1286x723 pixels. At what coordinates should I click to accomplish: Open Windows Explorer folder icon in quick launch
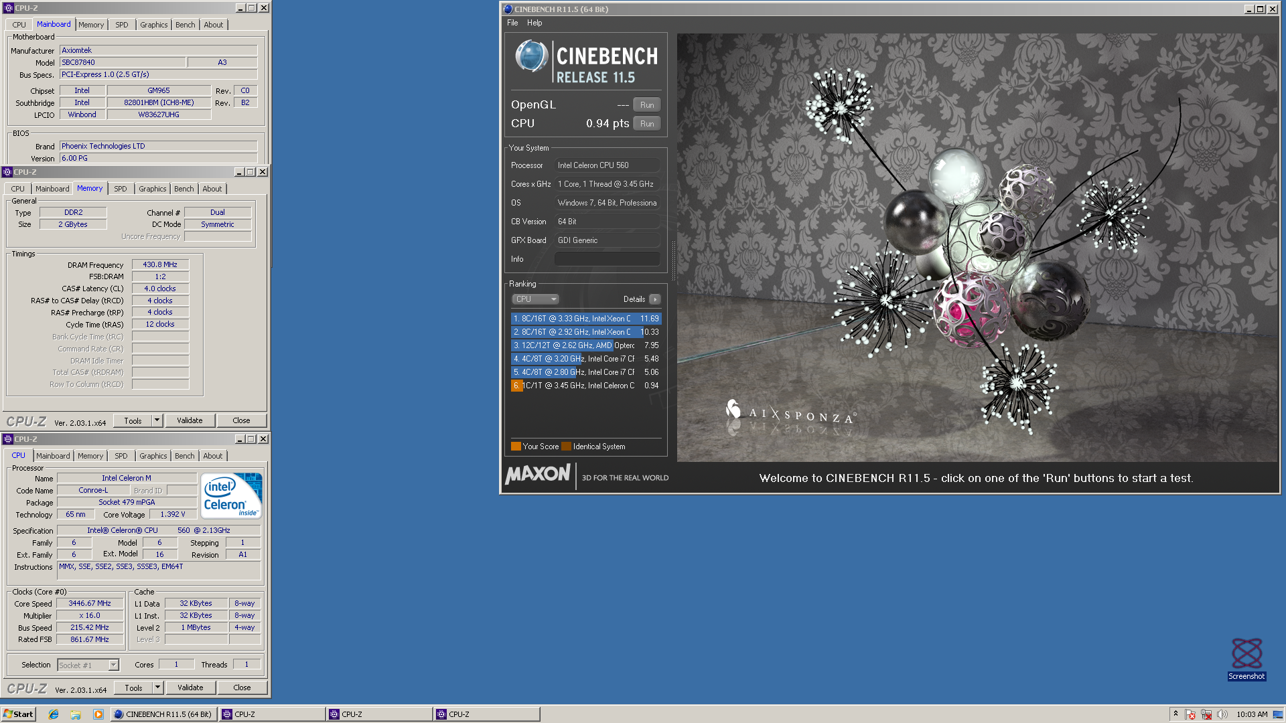click(76, 714)
